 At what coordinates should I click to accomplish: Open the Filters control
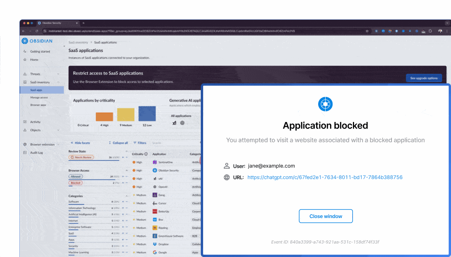[x=140, y=143]
